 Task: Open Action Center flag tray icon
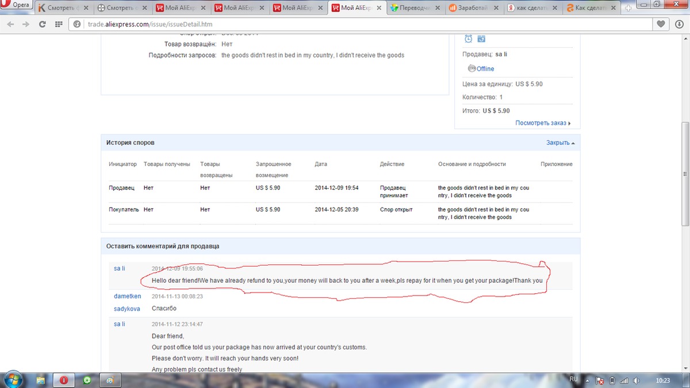click(x=600, y=381)
